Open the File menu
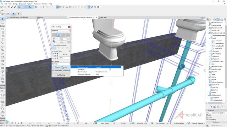Viewport: 227px width, 127px height. (x=2, y=4)
